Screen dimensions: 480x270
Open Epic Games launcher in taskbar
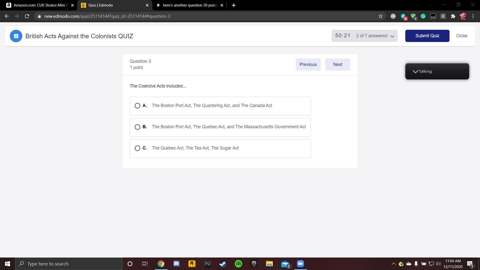pyautogui.click(x=254, y=264)
